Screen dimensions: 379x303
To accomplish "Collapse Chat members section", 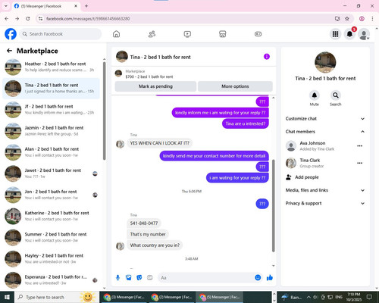I will click(x=325, y=132).
